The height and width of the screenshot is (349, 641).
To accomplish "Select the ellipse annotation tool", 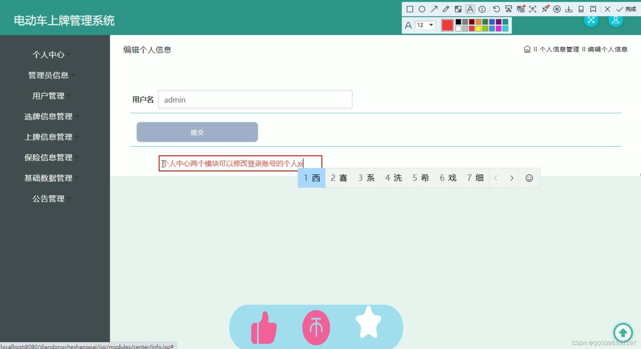I will [x=422, y=9].
